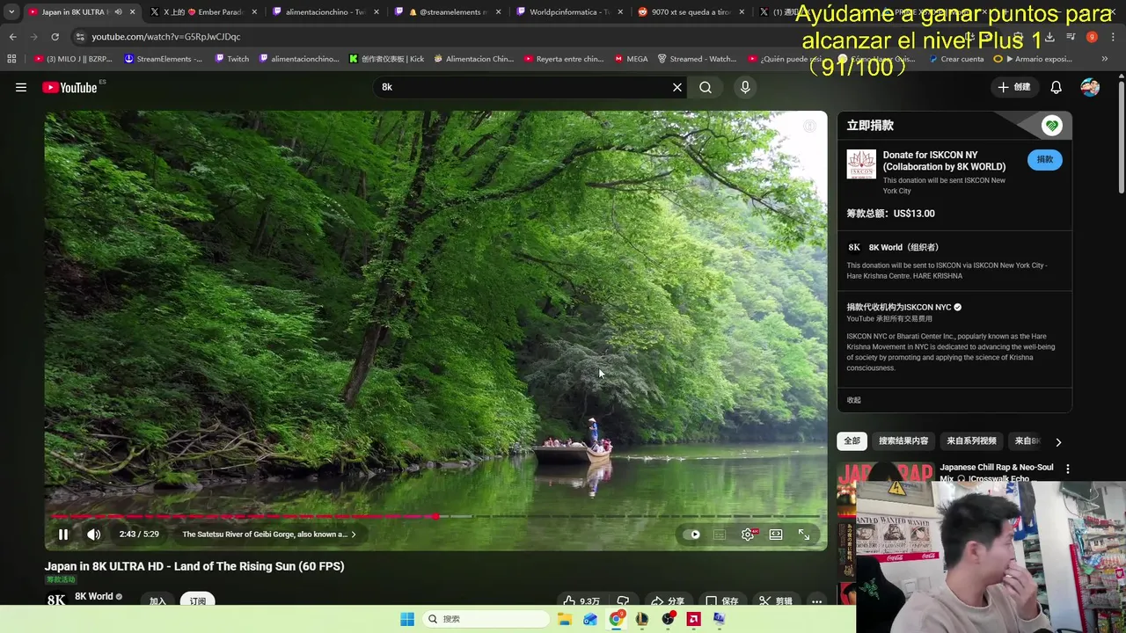Go back in browser

[13, 37]
